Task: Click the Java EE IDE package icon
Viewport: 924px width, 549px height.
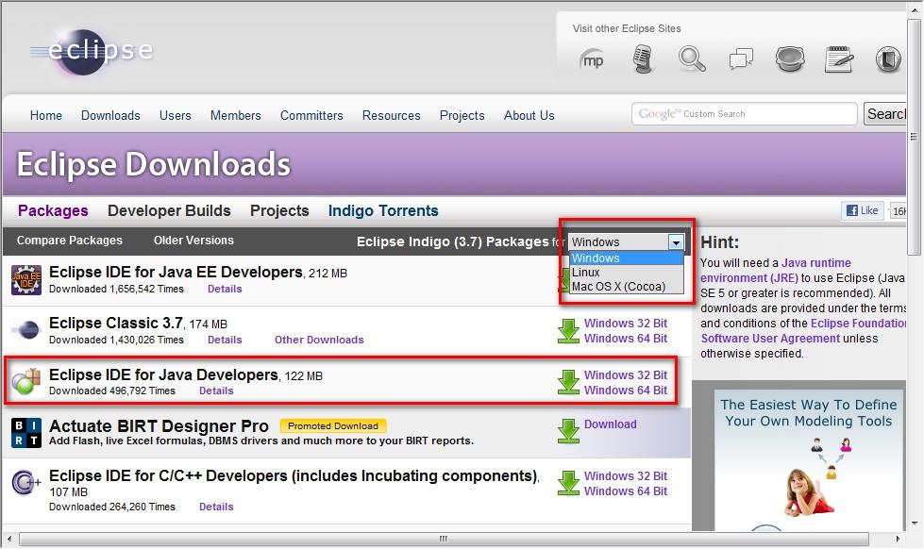Action: (x=25, y=280)
